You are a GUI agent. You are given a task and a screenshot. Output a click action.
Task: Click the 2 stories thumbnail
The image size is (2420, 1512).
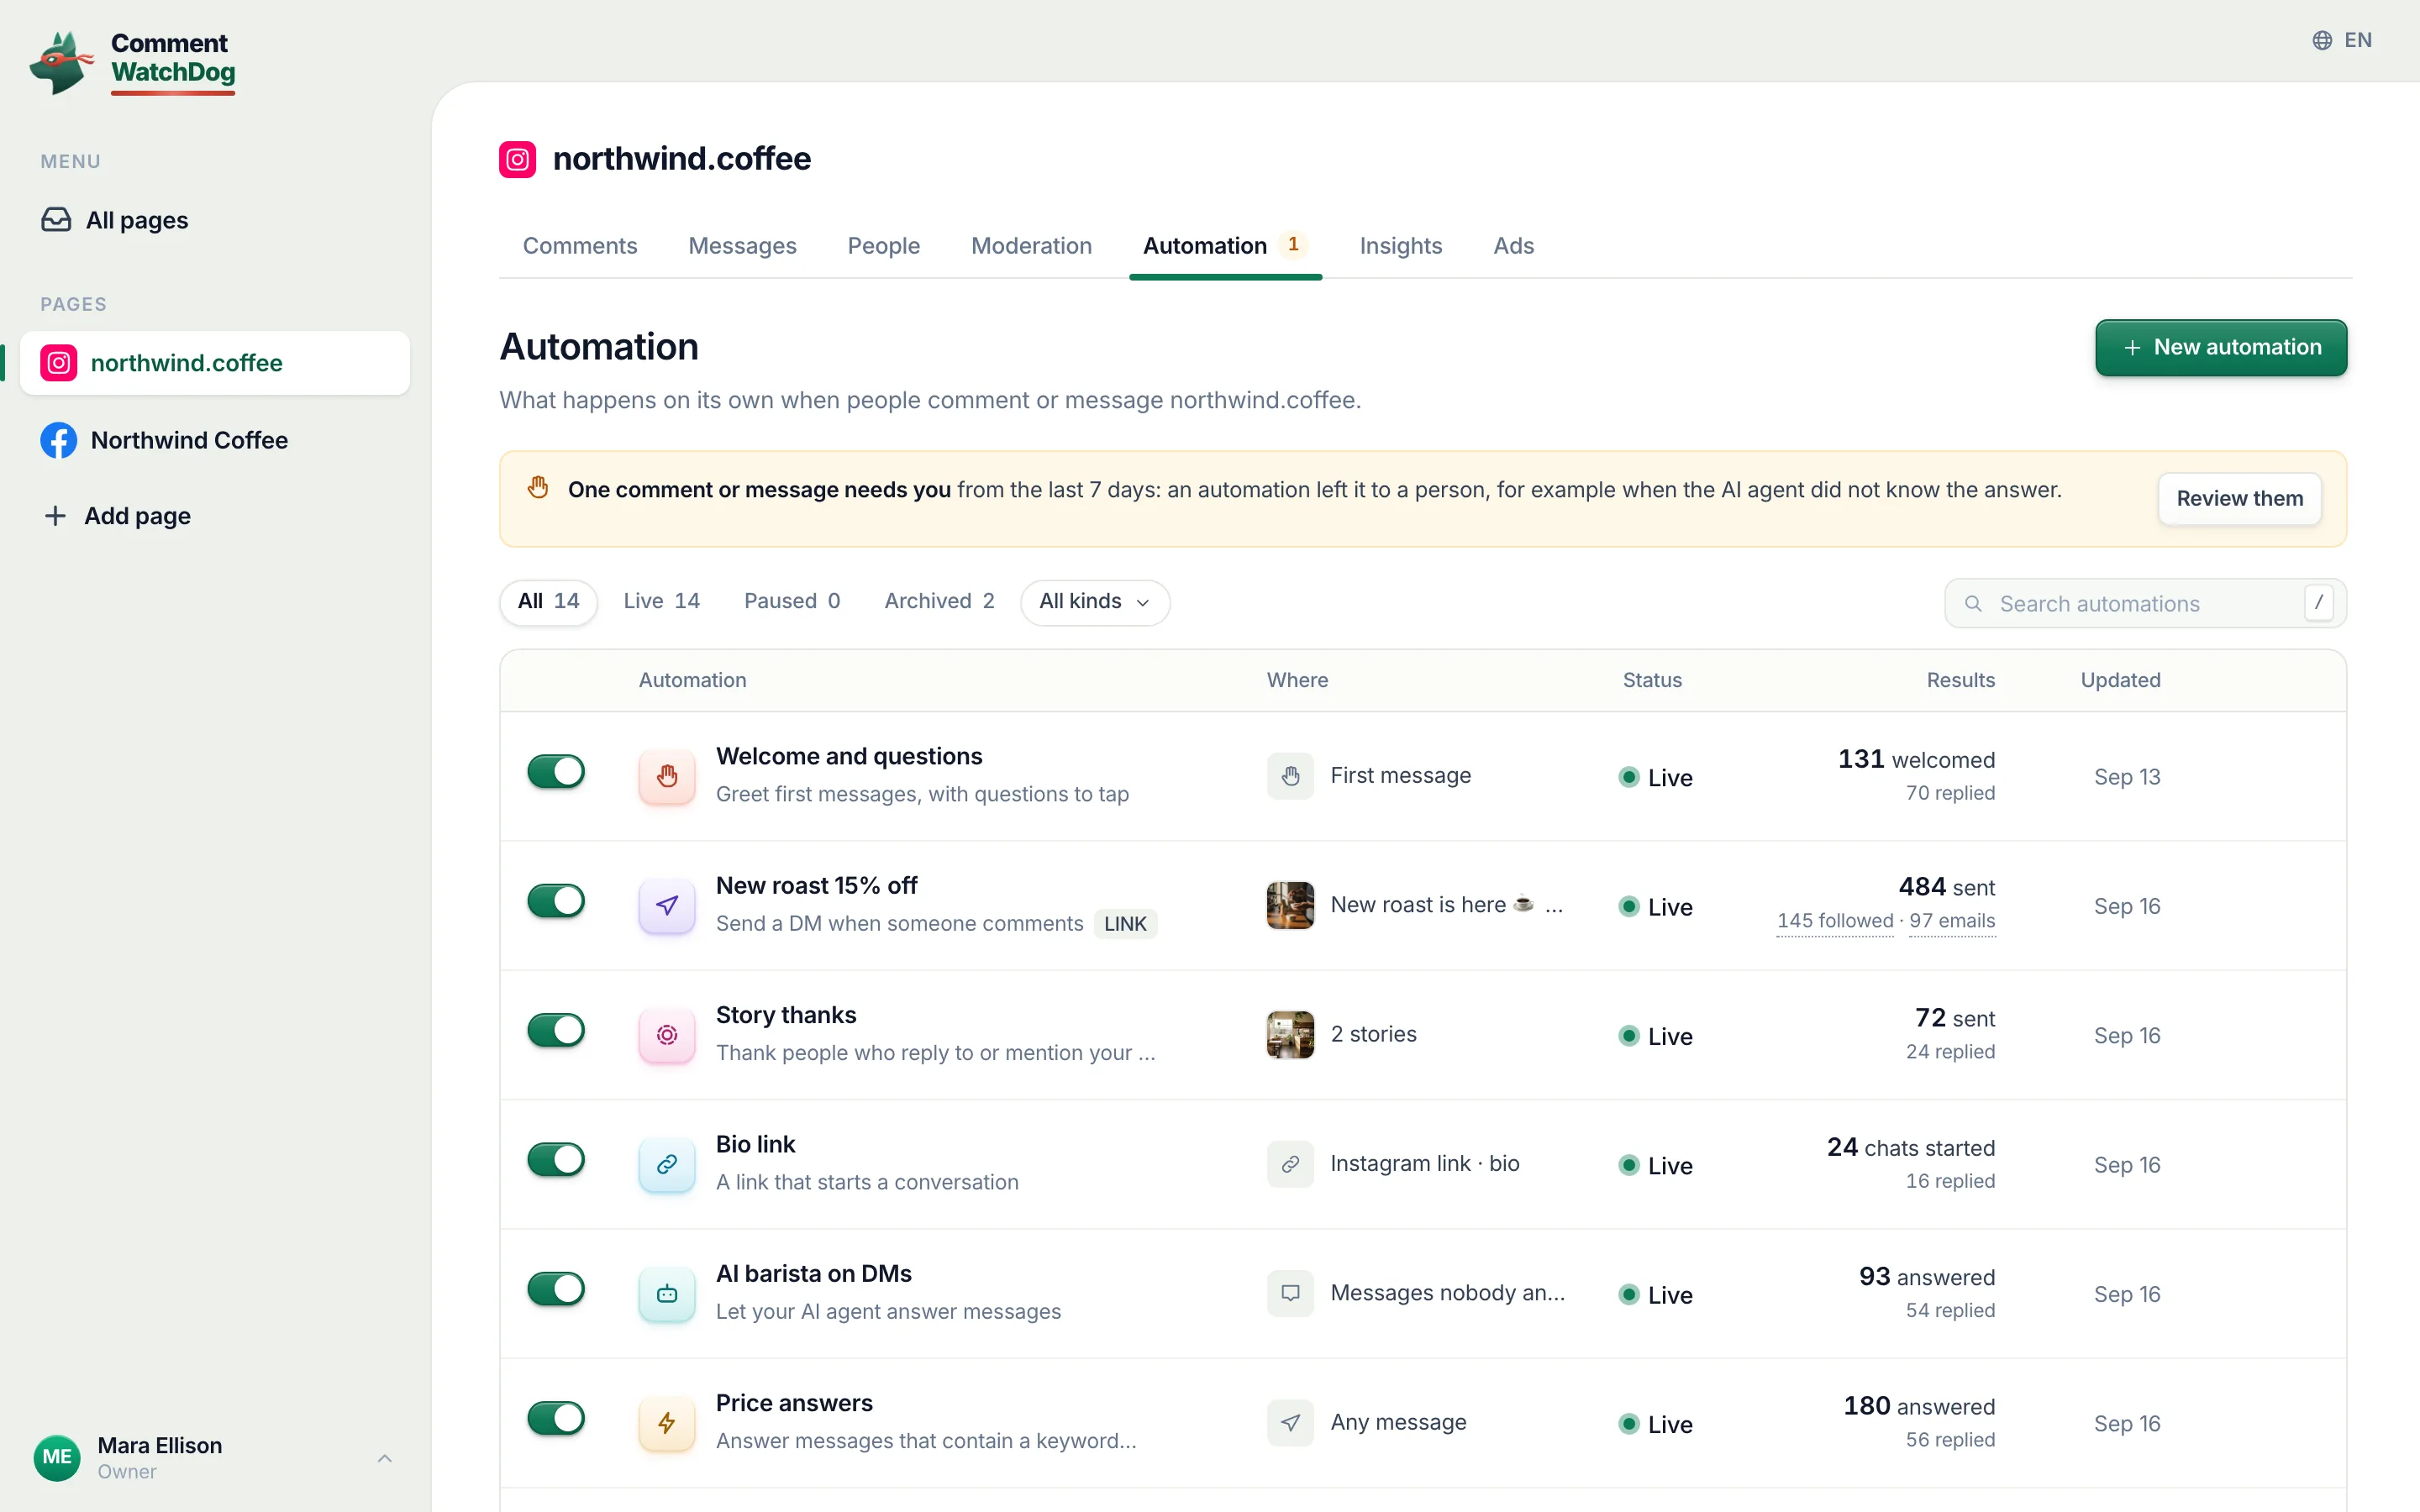[x=1290, y=1035]
